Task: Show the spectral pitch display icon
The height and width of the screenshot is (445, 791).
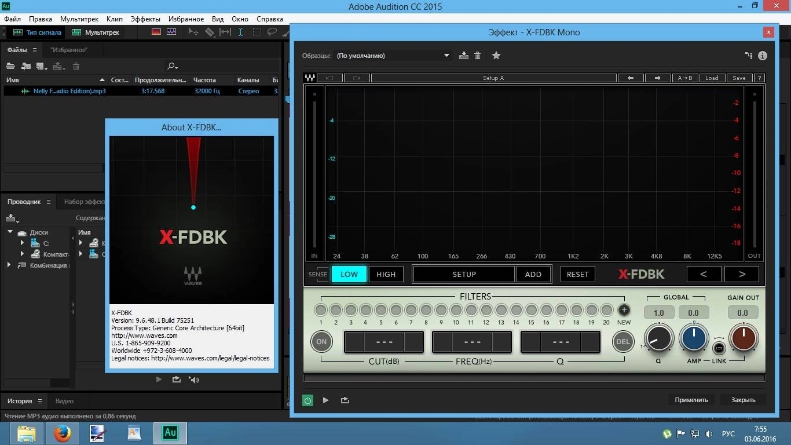Action: click(172, 32)
